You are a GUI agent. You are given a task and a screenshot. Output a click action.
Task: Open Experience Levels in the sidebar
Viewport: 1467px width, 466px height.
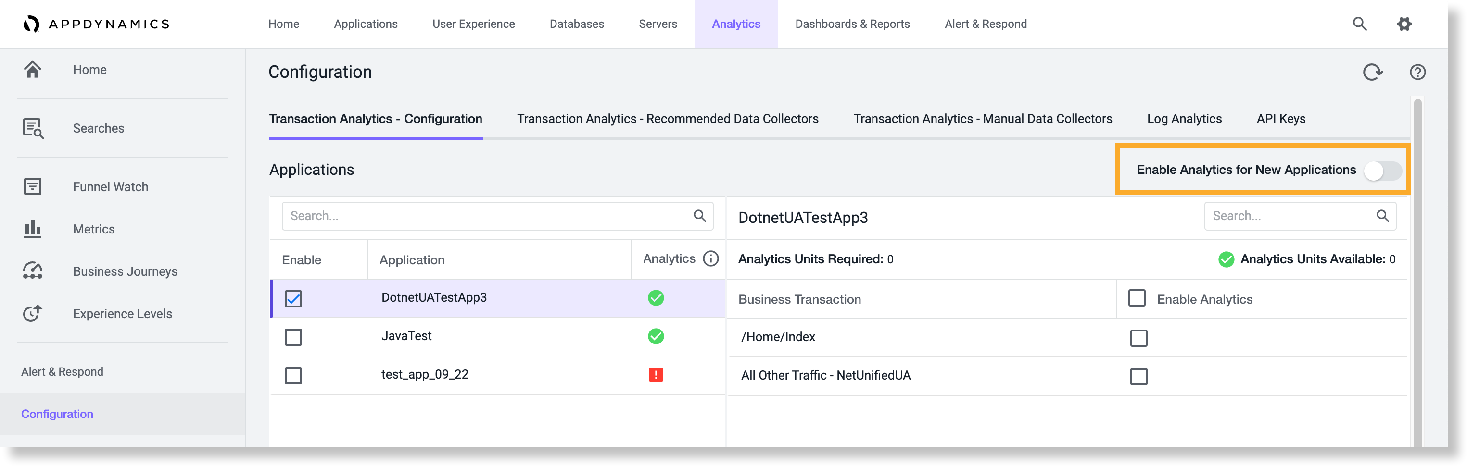click(x=123, y=314)
